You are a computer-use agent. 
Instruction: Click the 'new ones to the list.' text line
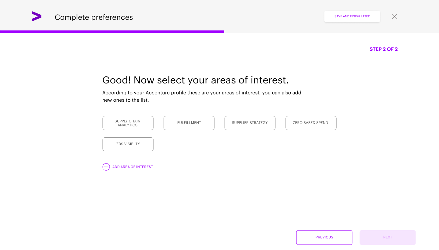tap(126, 100)
